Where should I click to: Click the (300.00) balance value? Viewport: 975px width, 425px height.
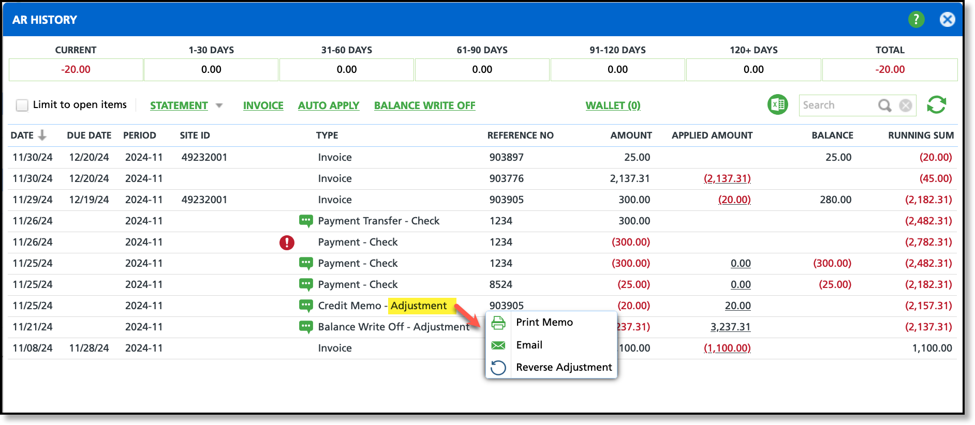(x=832, y=263)
